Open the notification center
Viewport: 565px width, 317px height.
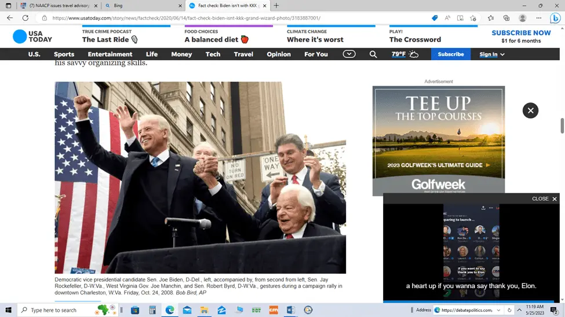pos(555,310)
